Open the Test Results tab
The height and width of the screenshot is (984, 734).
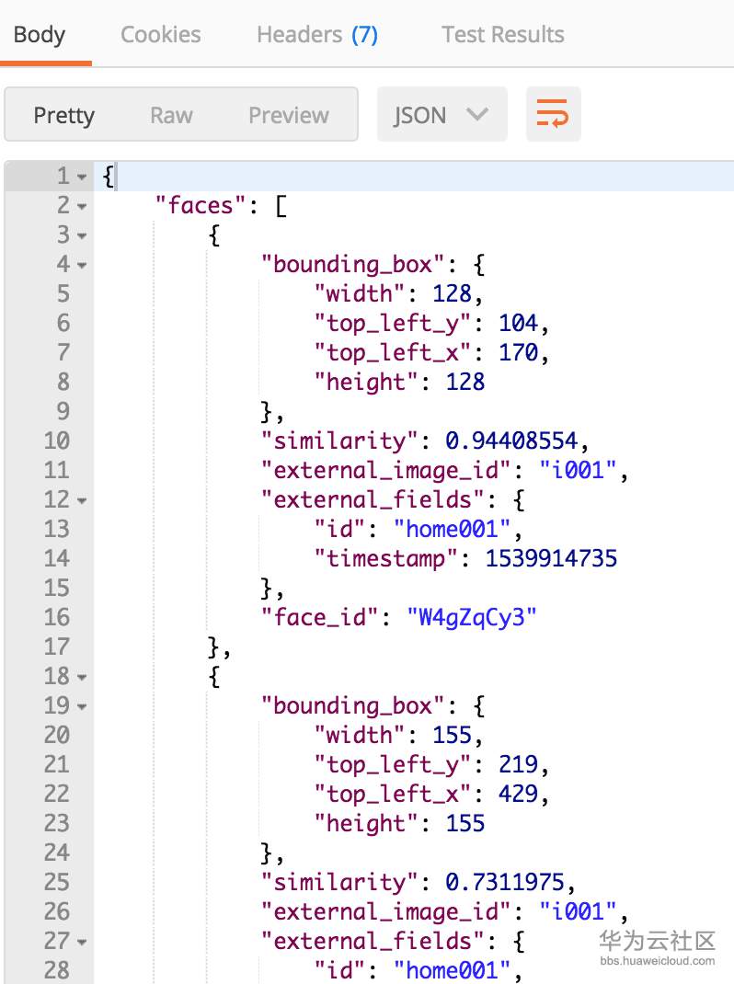[502, 35]
